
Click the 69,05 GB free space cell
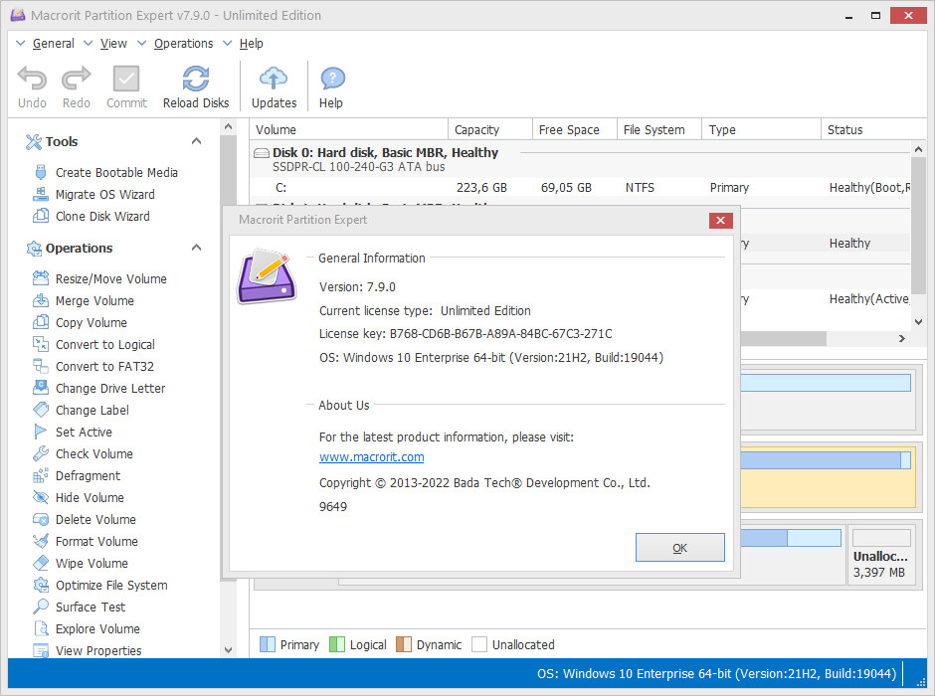click(x=567, y=188)
